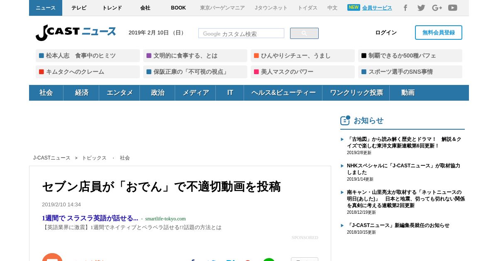Click the article headline セブン店員が「おでん」
This screenshot has width=498, height=261.
(161, 187)
